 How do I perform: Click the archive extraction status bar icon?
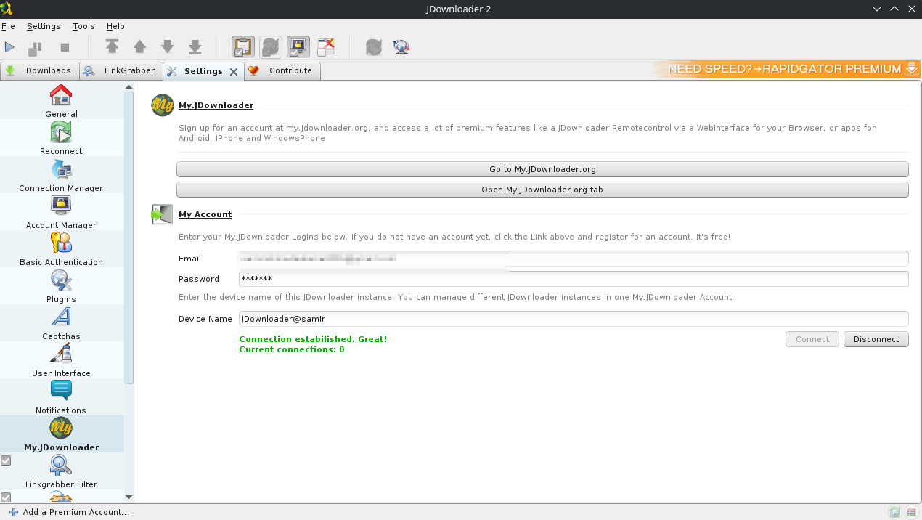(x=910, y=512)
